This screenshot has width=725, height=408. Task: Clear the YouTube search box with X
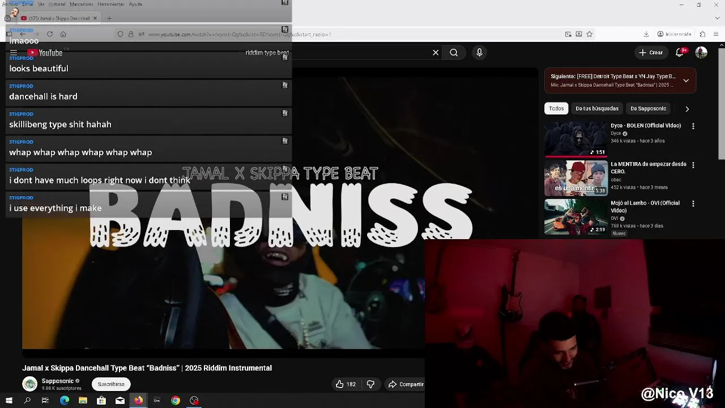pos(436,53)
